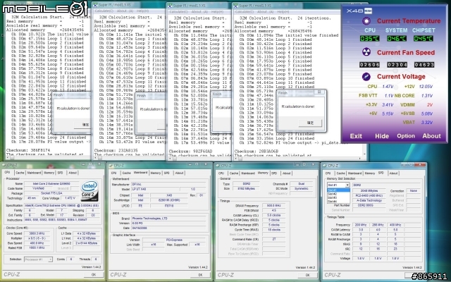Click right scroll arrow in Super PI checksum 28B3A06B
This screenshot has width=451, height=282.
pos(360,158)
